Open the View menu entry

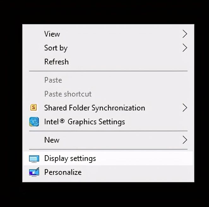(x=52, y=34)
